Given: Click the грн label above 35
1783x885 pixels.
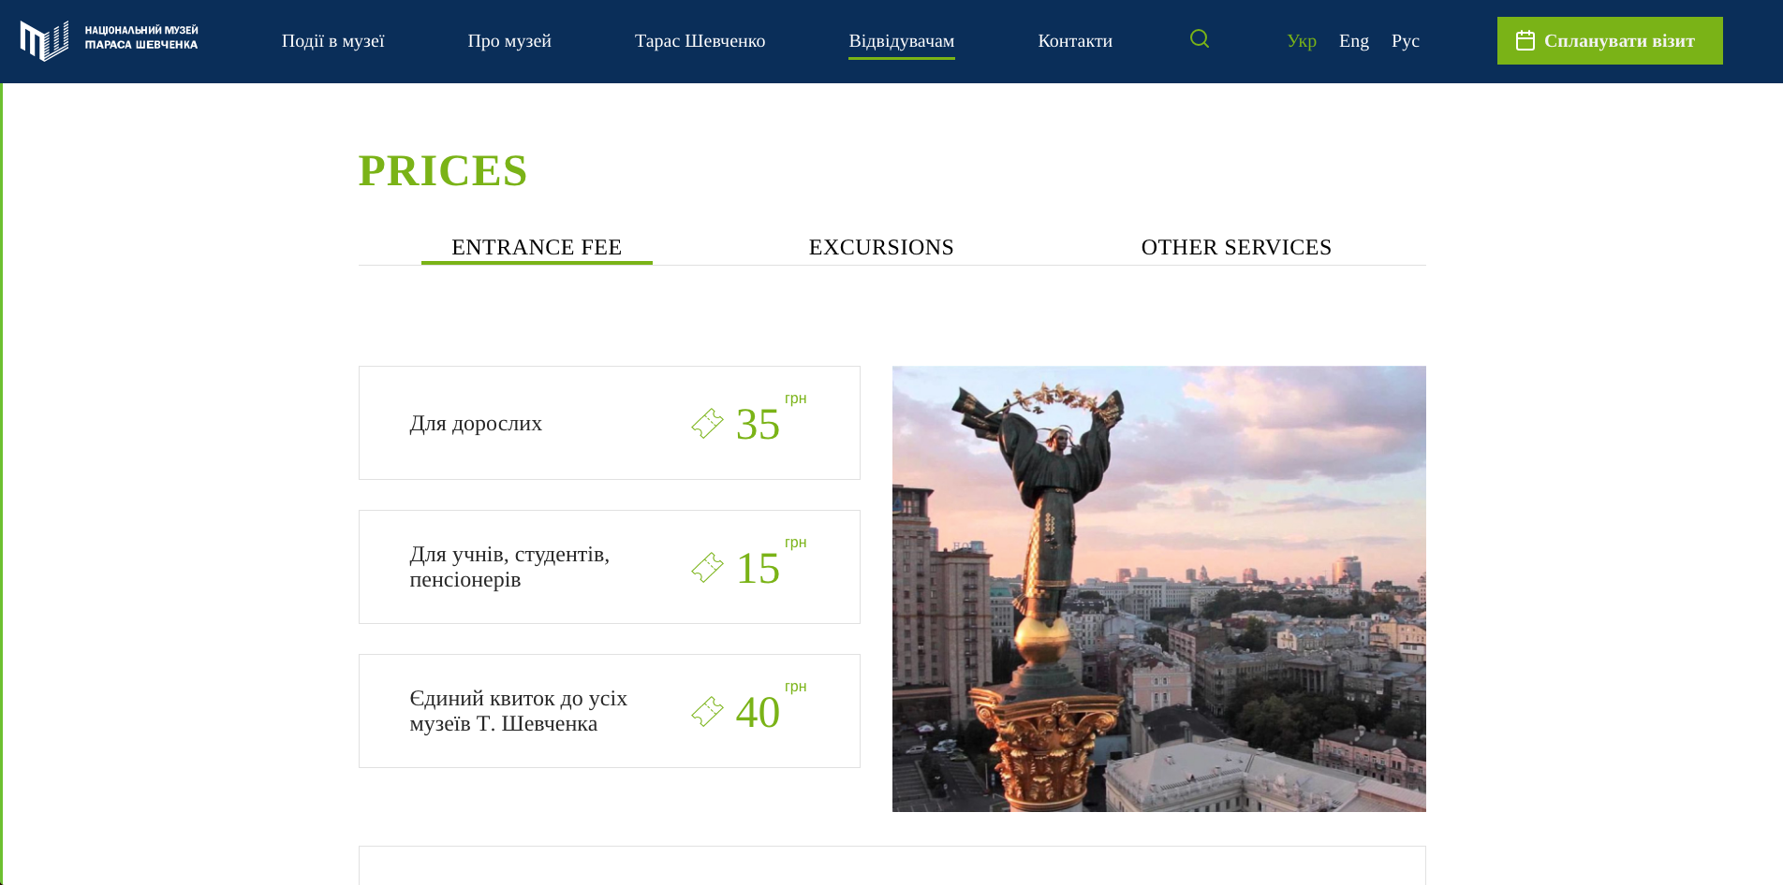Looking at the screenshot, I should [x=796, y=399].
